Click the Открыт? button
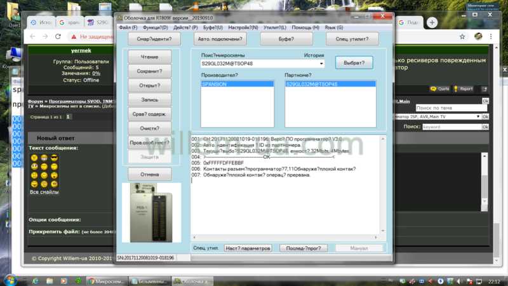The width and height of the screenshot is (508, 286). coord(149,85)
